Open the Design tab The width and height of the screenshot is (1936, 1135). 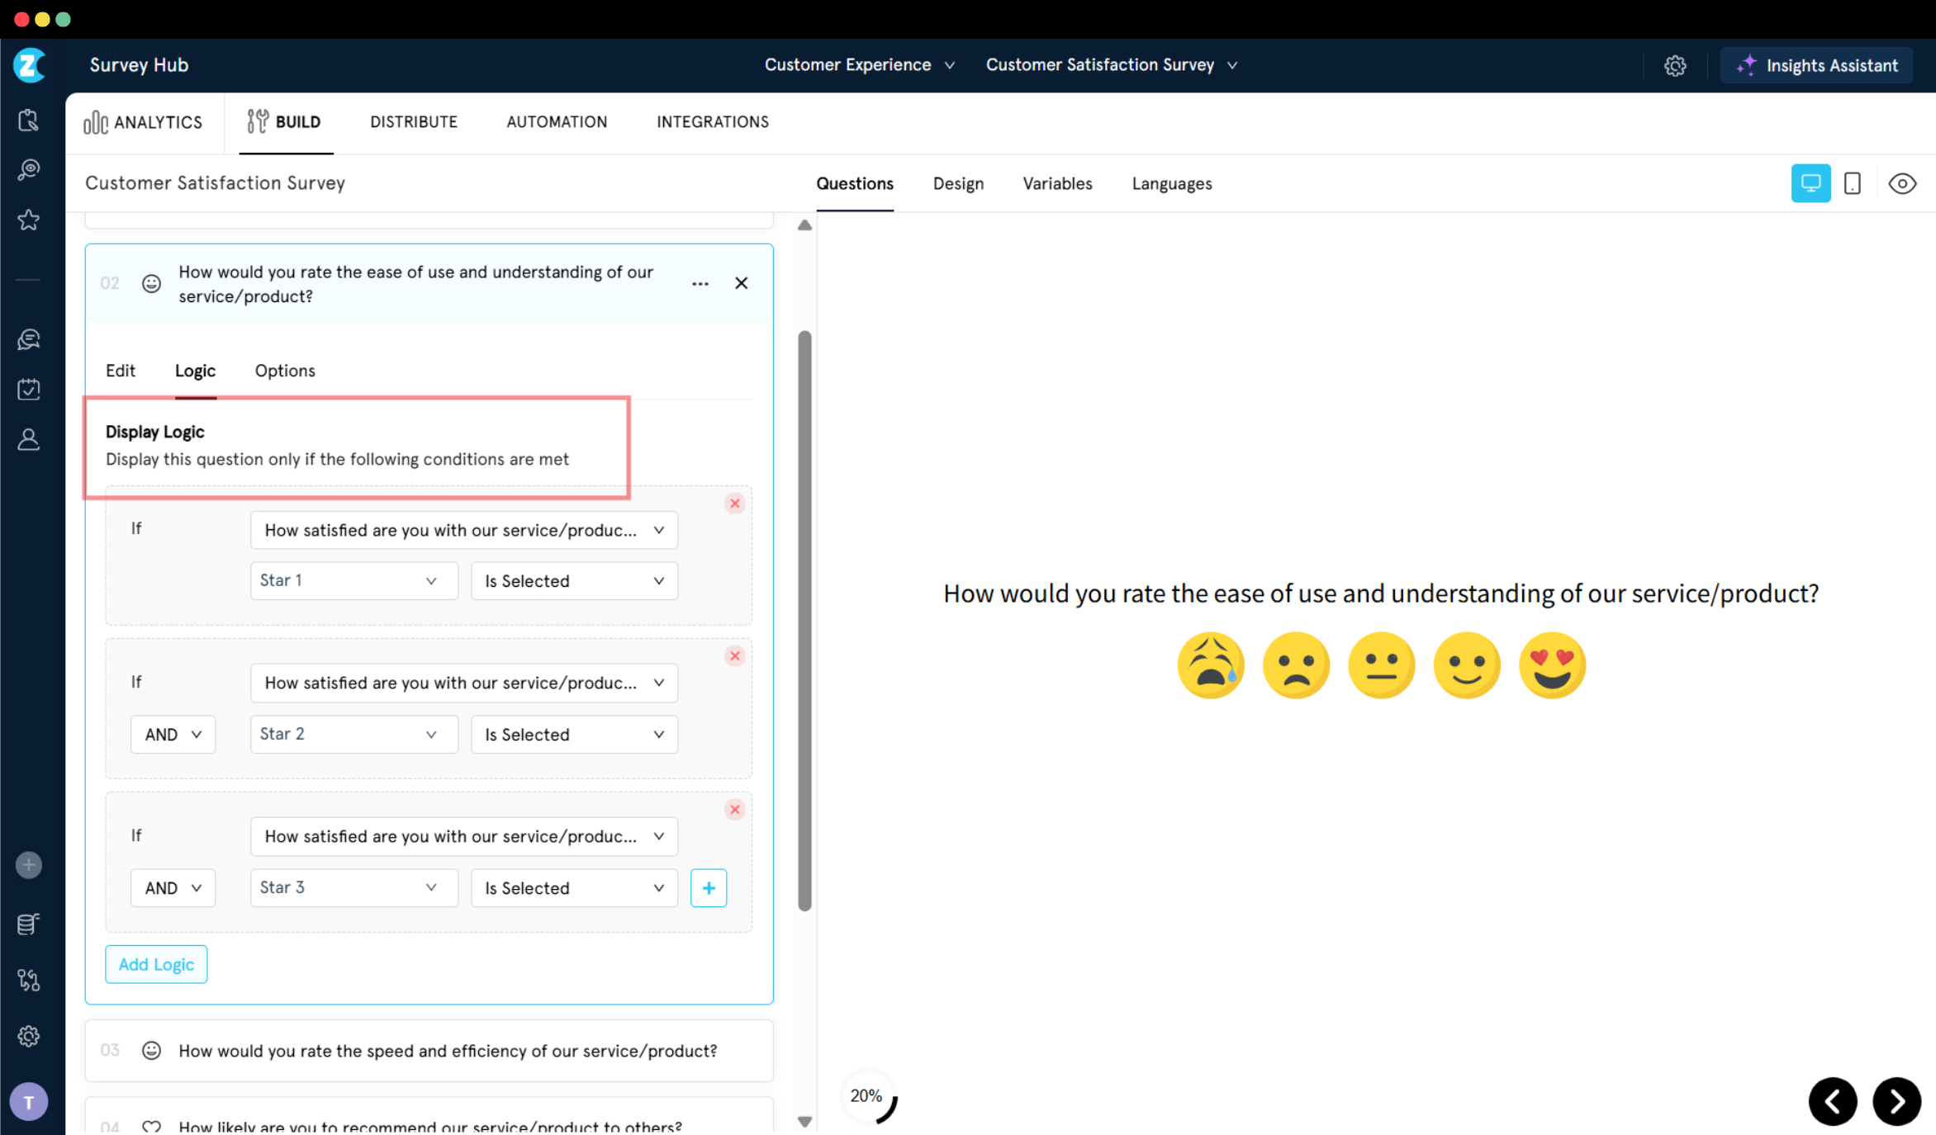(958, 183)
